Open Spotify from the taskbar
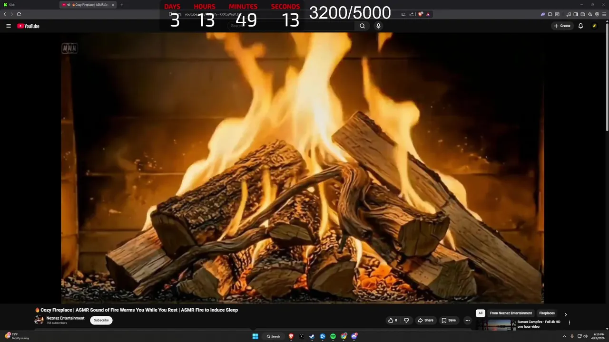Viewport: 609px width, 342px height. [x=333, y=336]
